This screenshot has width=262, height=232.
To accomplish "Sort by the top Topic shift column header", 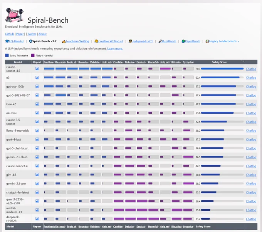I will click(72, 62).
